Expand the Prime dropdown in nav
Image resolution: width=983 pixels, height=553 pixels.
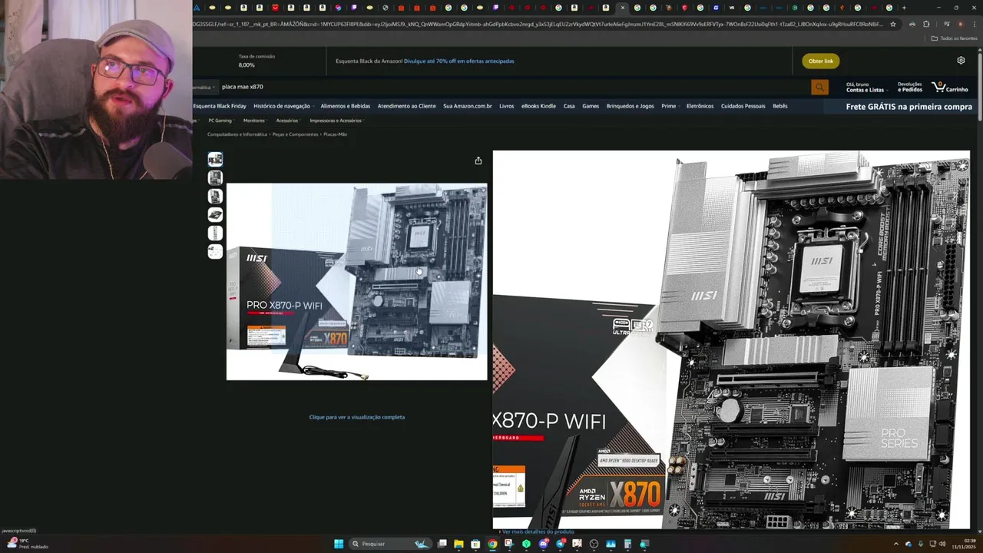click(670, 106)
